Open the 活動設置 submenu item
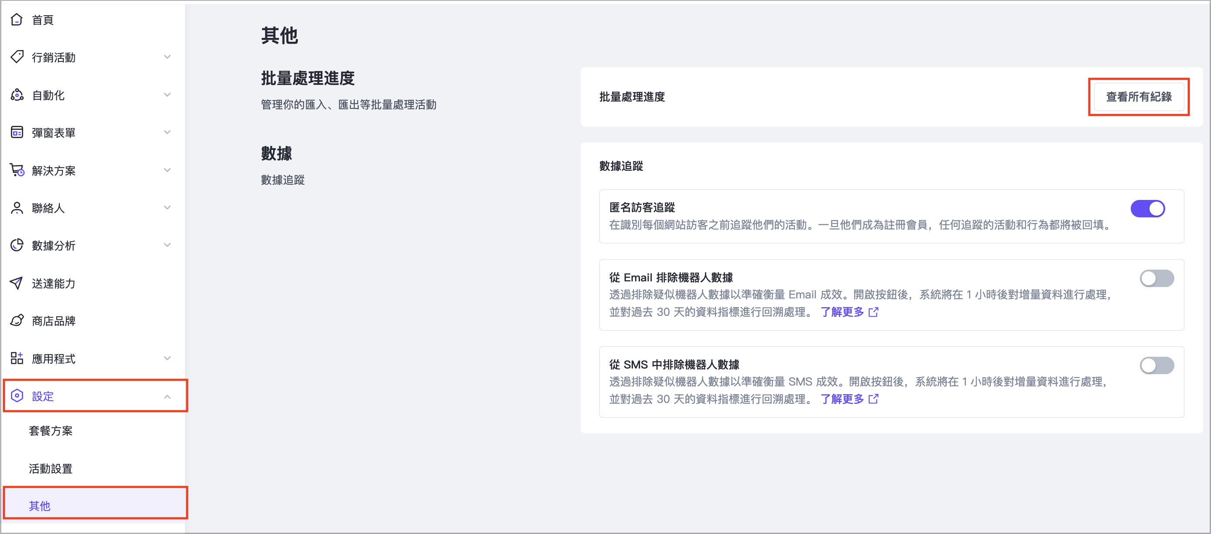The width and height of the screenshot is (1211, 534). pos(51,468)
